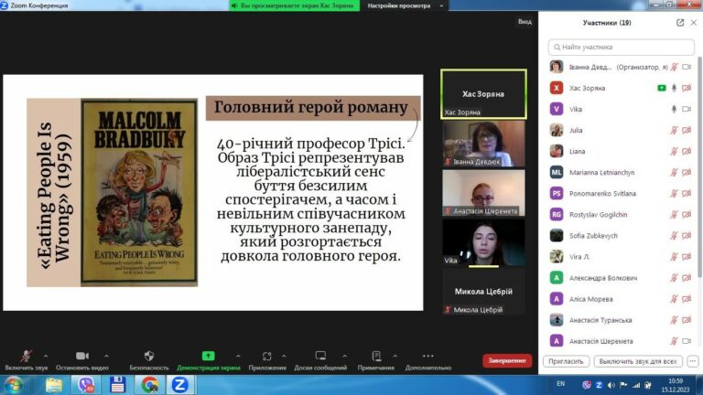Open Zoom from the Windows taskbar
This screenshot has width=703, height=395.
[180, 385]
